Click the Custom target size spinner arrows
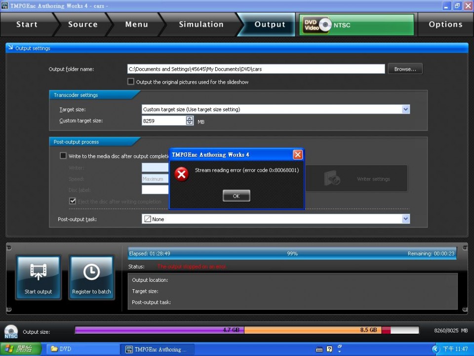The image size is (474, 356). 190,121
